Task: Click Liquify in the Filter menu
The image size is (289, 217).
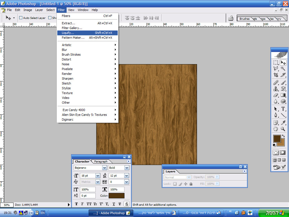Action: click(x=68, y=33)
